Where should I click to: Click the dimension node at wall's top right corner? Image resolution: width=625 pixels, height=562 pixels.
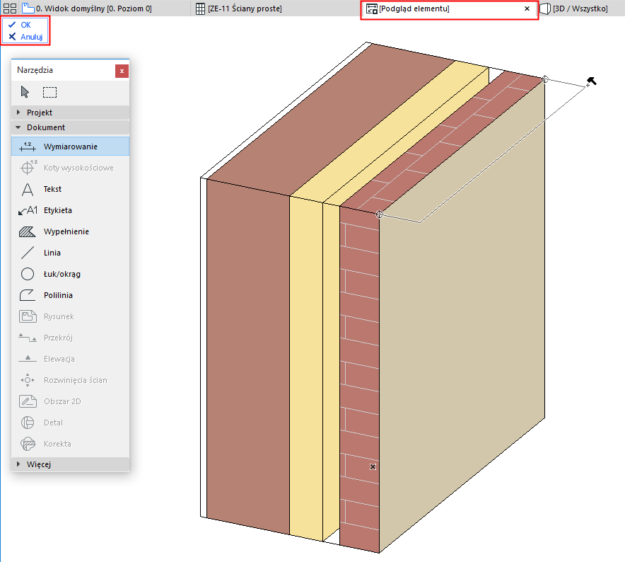coord(544,79)
